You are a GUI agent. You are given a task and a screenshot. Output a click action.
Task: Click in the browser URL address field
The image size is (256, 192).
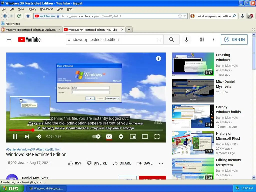tap(119, 16)
